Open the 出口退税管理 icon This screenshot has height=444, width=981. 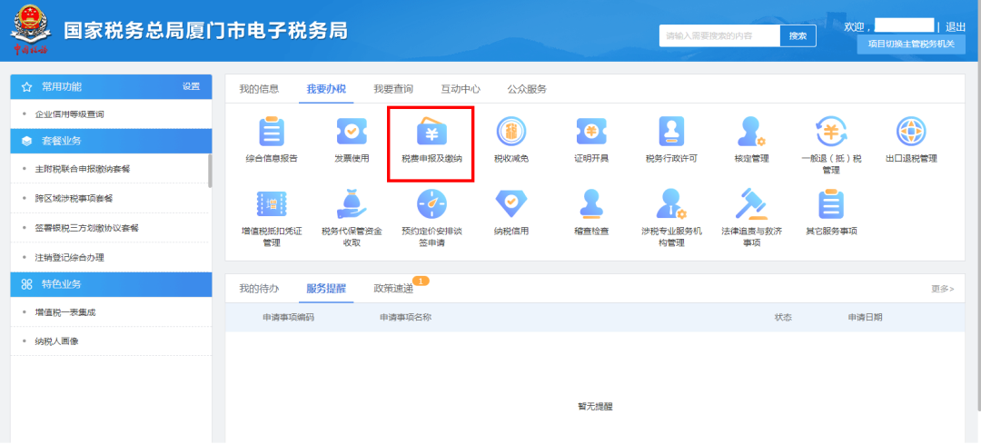(x=911, y=132)
